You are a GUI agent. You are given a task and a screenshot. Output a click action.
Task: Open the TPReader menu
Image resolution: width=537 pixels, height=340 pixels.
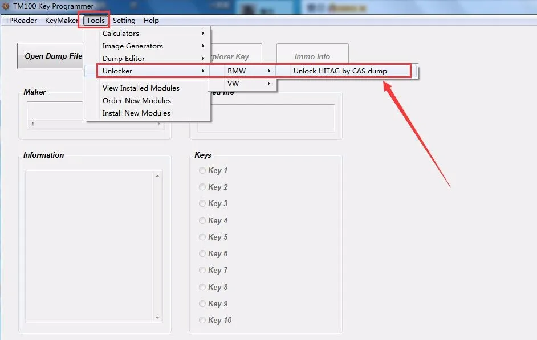tap(21, 20)
